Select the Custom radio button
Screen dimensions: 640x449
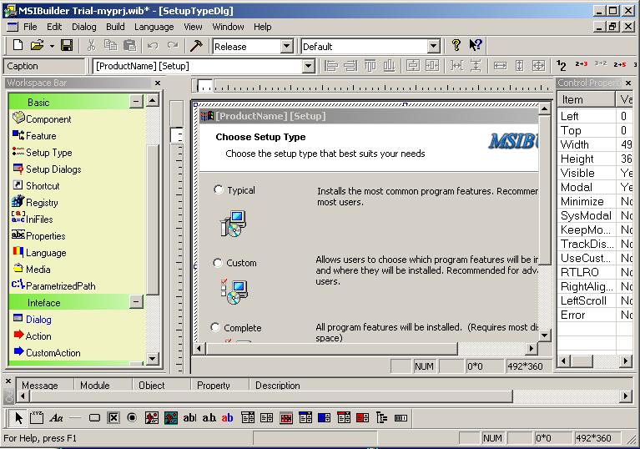coord(218,263)
